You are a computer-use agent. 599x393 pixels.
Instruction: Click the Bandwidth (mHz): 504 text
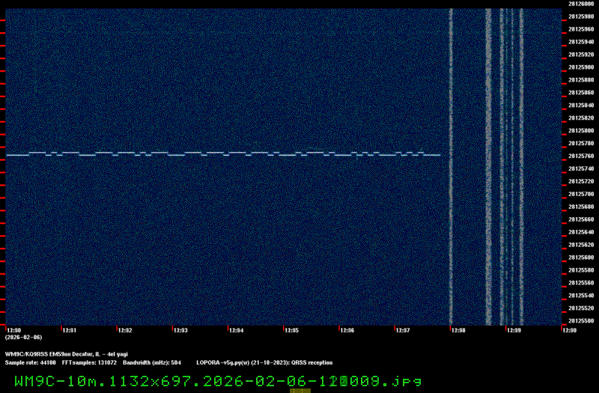[152, 362]
